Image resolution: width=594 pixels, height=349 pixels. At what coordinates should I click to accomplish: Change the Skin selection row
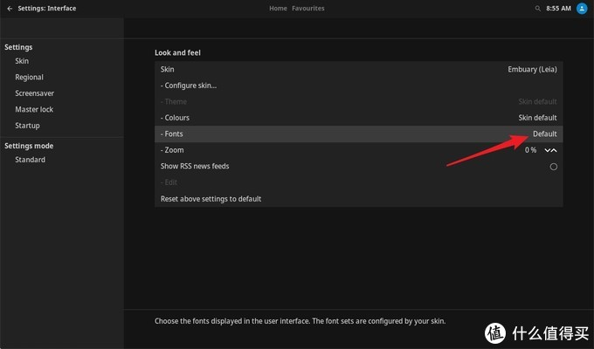point(358,69)
